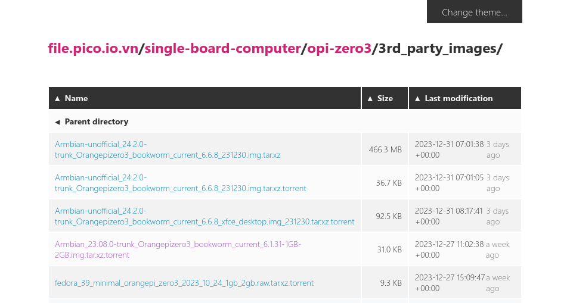570x303 pixels.
Task: Open the Armbian_23.08.0-trunk 1GB-2GB torrent link
Action: pyautogui.click(x=178, y=249)
